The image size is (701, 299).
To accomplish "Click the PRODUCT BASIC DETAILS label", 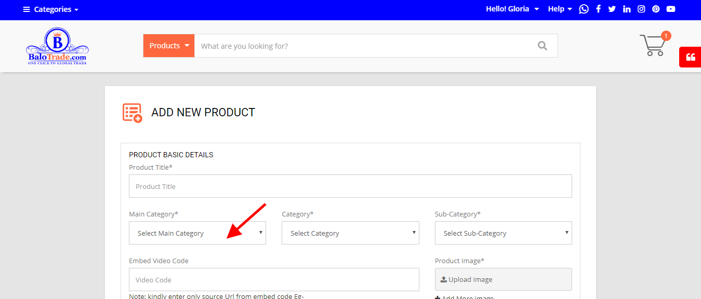I will click(x=171, y=155).
